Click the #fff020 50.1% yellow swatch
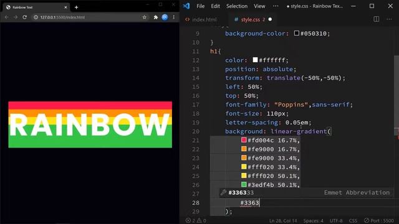Image resolution: width=399 pixels, height=224 pixels. coord(244,175)
